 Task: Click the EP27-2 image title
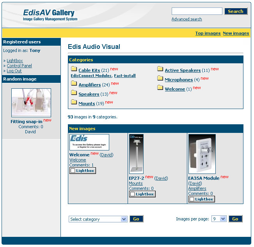click(x=137, y=178)
